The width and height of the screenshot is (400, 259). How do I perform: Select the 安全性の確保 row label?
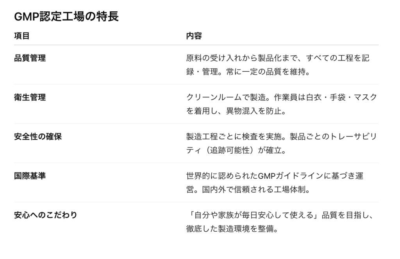pos(38,137)
